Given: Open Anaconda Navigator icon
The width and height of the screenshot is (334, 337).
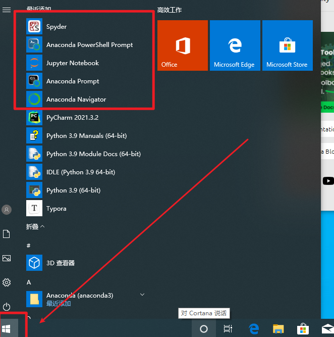Looking at the screenshot, I should pos(34,99).
